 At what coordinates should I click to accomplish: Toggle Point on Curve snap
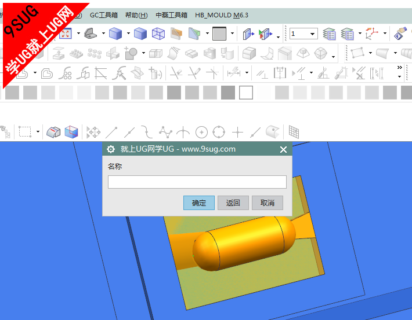(255, 132)
